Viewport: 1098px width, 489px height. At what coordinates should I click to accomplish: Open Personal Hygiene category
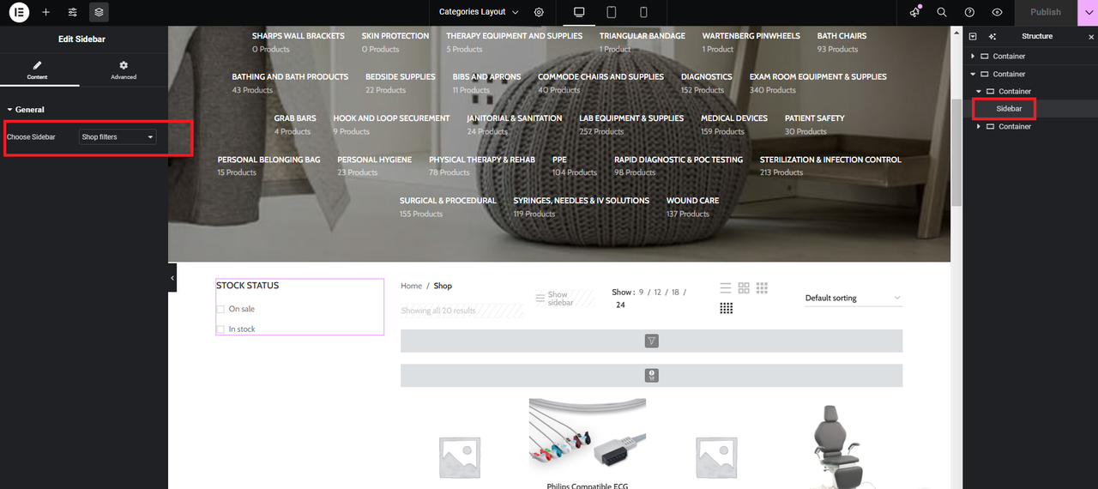point(374,160)
